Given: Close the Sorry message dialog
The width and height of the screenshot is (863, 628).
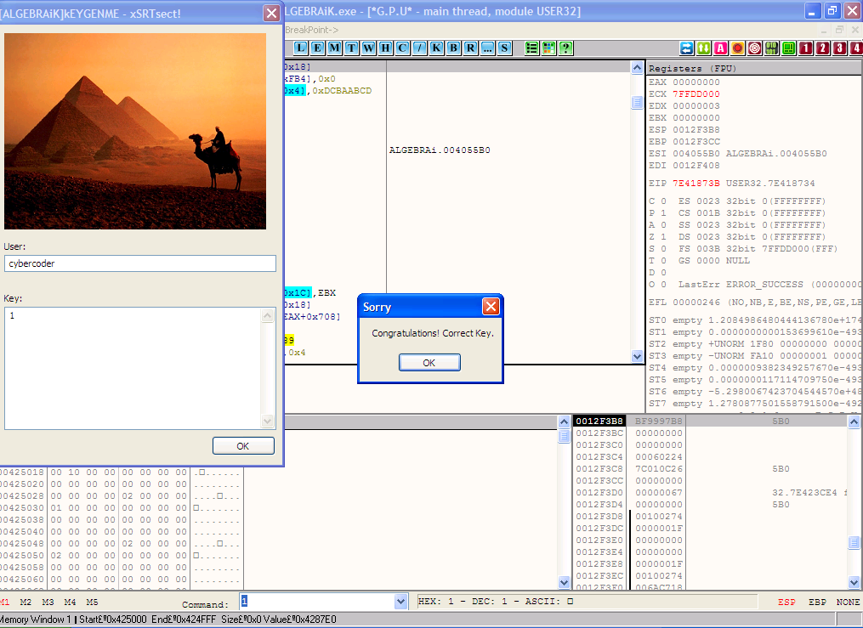Looking at the screenshot, I should [x=491, y=307].
